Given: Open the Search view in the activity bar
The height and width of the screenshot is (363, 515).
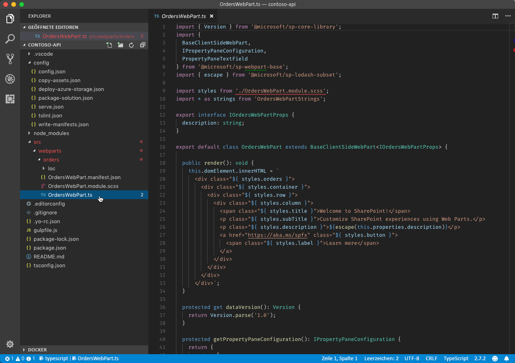Looking at the screenshot, I should [10, 39].
